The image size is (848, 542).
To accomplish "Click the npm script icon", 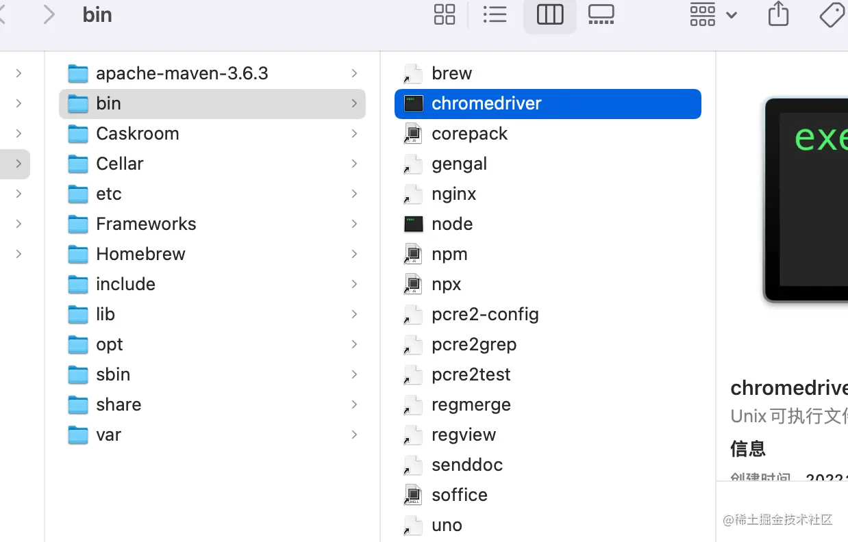I will [413, 254].
